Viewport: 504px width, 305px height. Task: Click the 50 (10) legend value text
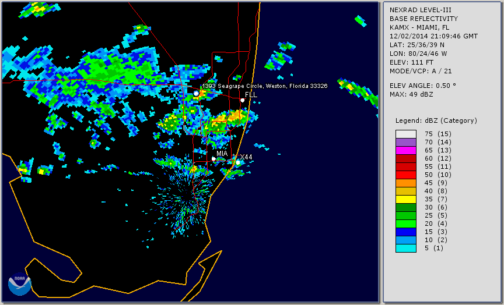pyautogui.click(x=437, y=175)
